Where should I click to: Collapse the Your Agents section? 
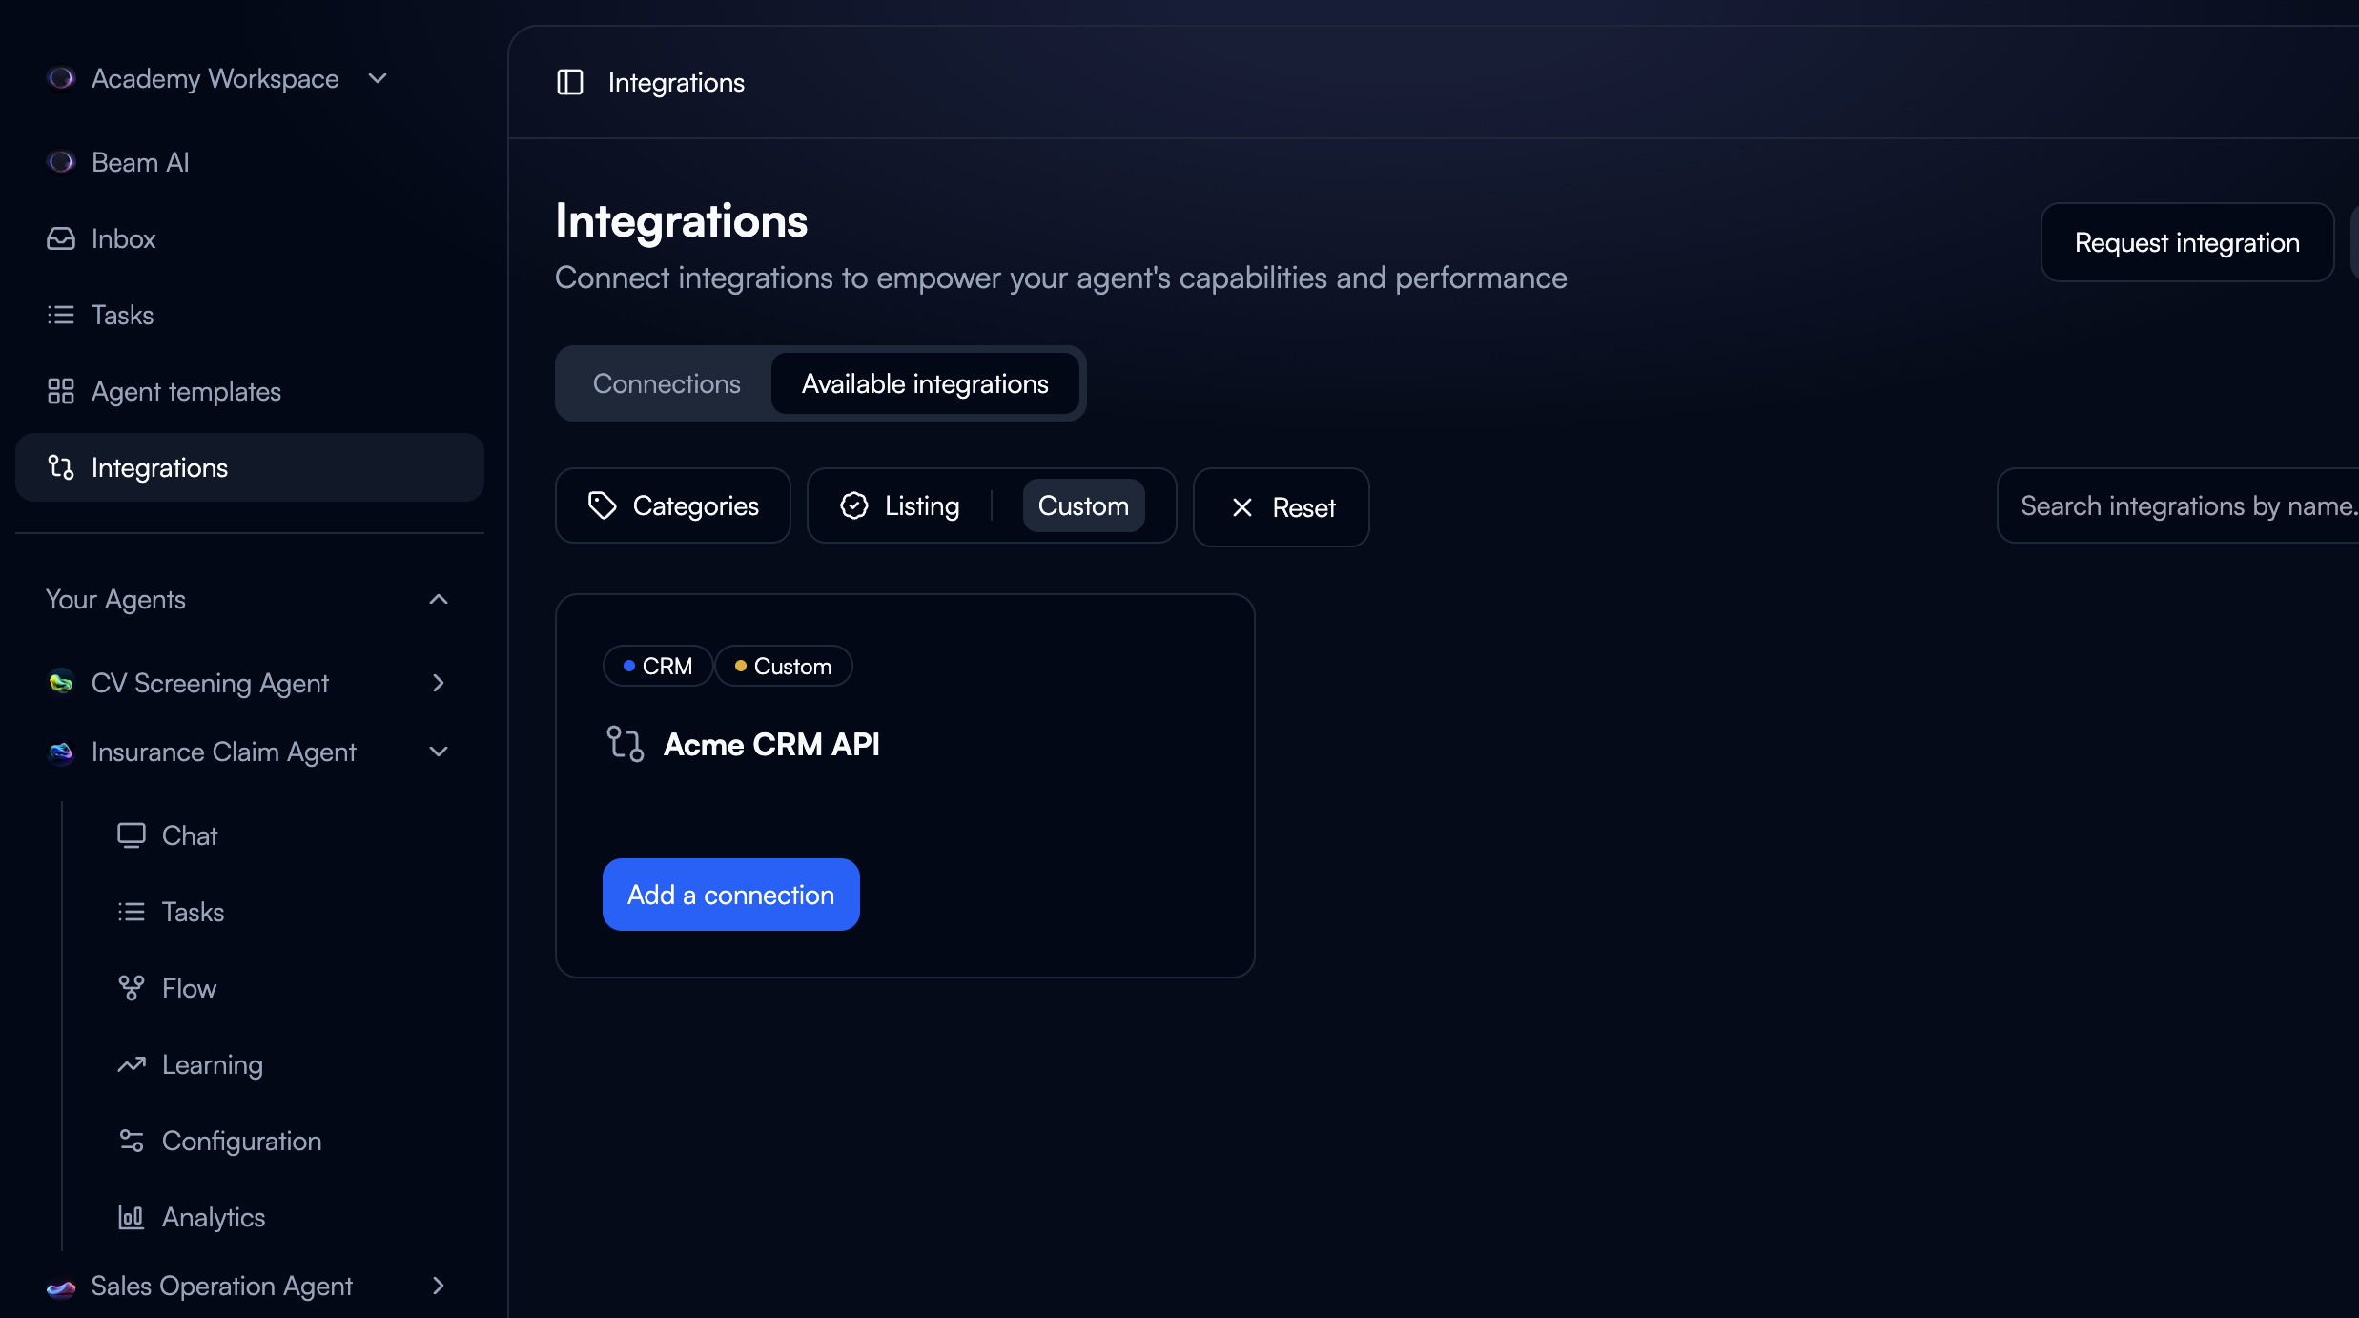pos(439,599)
